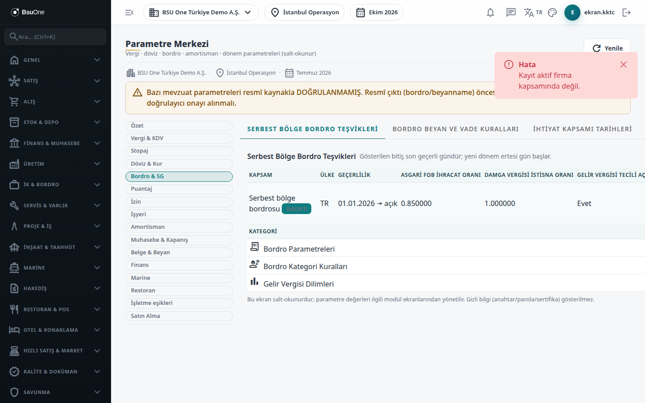Open the messages chat icon
Screen dimensions: 645x403
(x=511, y=13)
